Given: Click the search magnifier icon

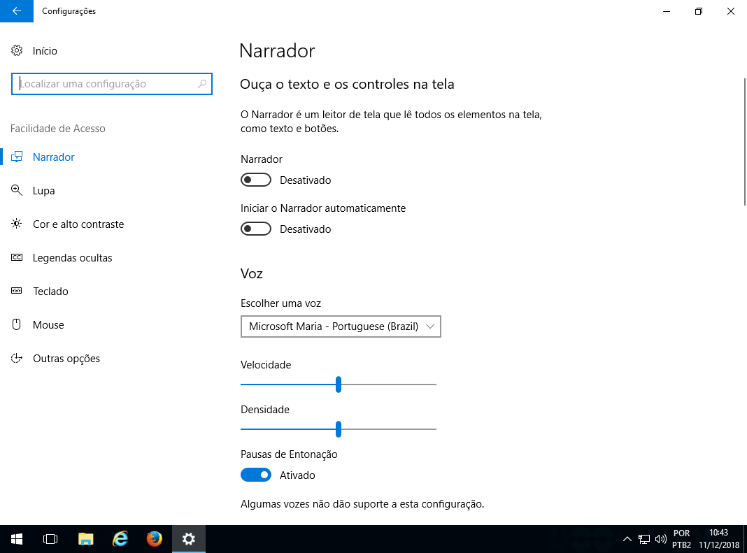Looking at the screenshot, I should (202, 84).
